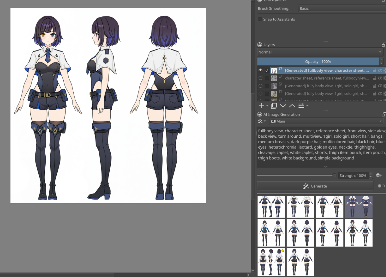
Task: Add a control layer next to Strength
Action: point(378,176)
